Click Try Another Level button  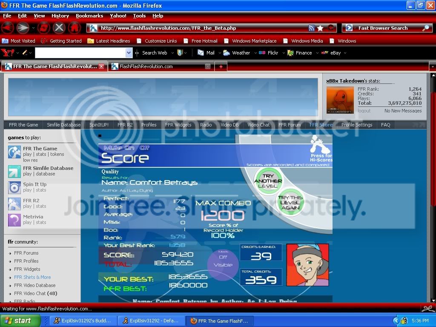tap(268, 181)
